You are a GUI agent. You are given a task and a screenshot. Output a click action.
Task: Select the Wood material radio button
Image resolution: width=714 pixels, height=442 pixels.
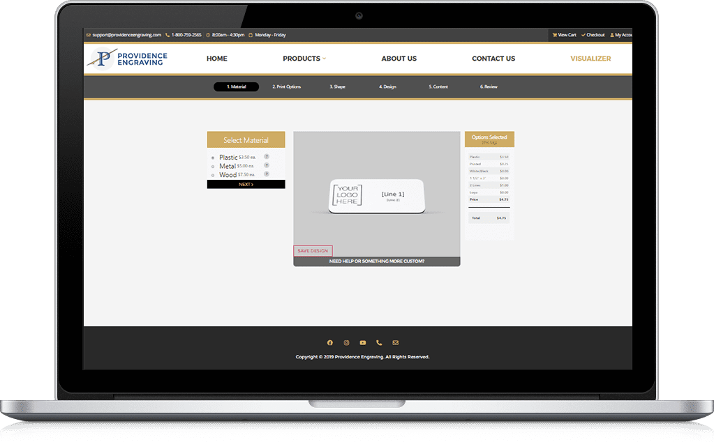coord(213,175)
